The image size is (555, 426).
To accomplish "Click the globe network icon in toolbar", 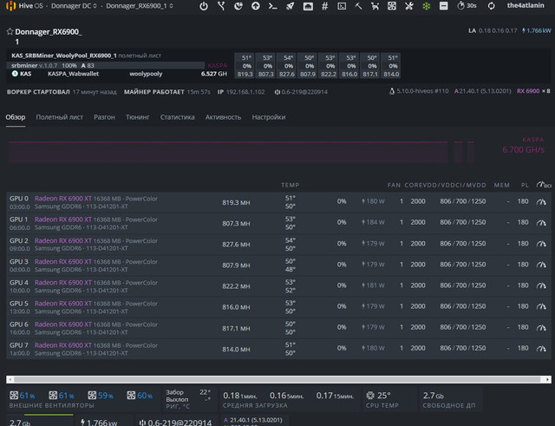I will [238, 6].
